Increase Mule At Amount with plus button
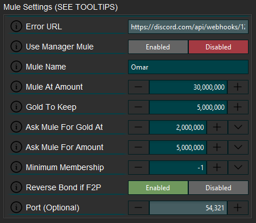 (x=238, y=87)
